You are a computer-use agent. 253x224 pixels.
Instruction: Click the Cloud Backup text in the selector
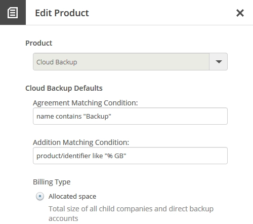click(57, 62)
